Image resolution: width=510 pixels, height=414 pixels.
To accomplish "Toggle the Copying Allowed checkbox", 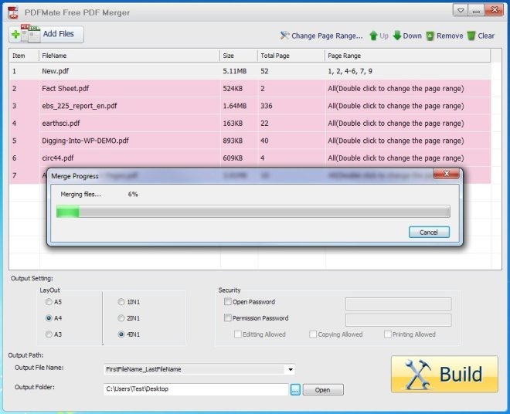I will pyautogui.click(x=313, y=334).
